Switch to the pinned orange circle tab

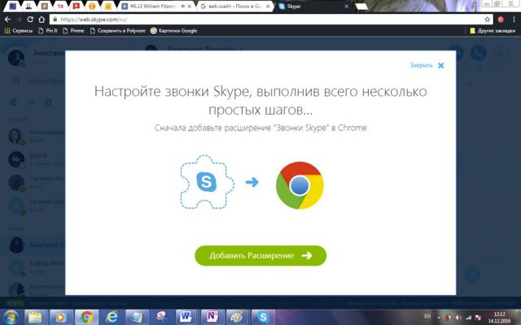(x=92, y=6)
